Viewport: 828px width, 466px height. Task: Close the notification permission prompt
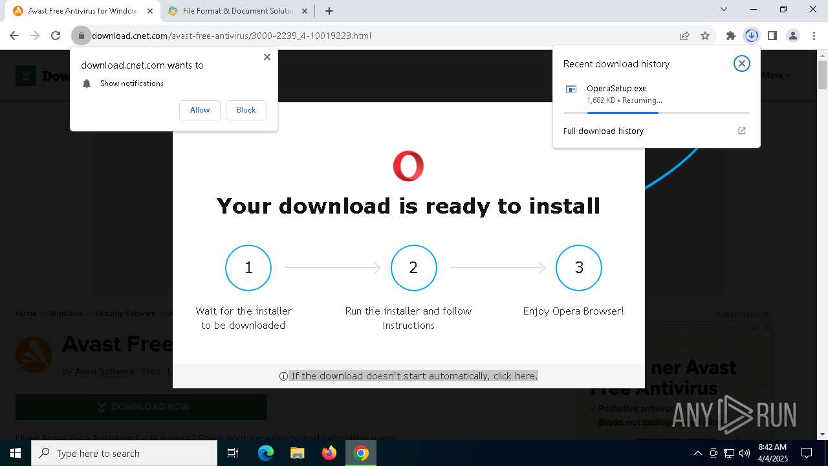267,57
